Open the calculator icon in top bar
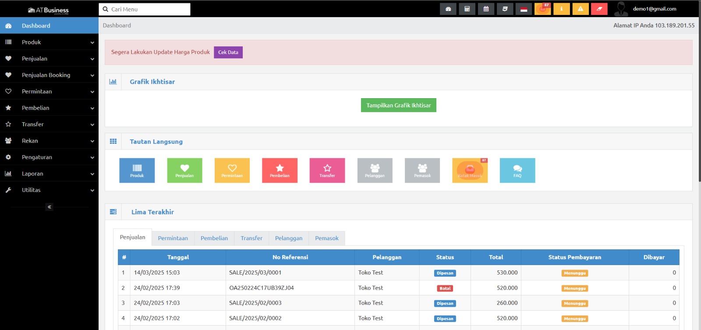Viewport: 701px width, 330px height. pos(467,9)
